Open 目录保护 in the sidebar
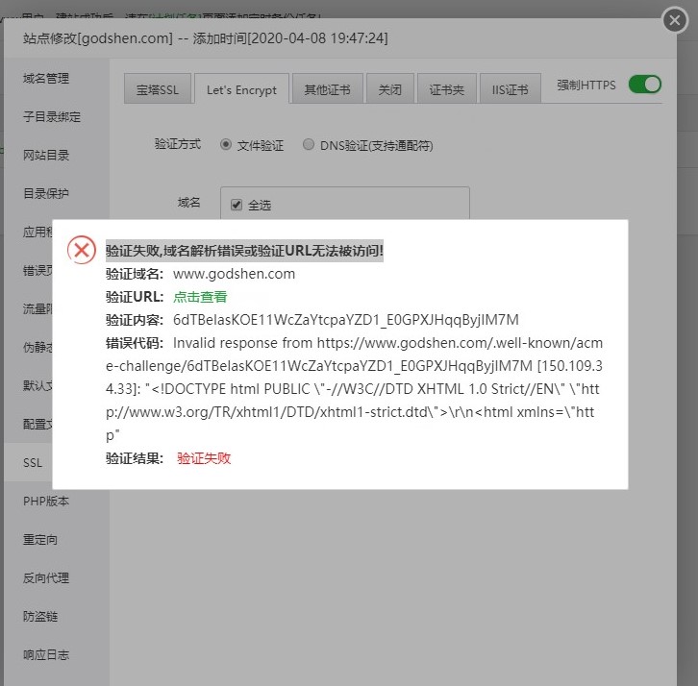 pos(46,193)
